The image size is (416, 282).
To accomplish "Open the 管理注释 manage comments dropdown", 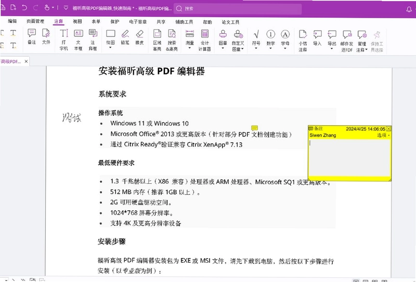I will coord(367,50).
